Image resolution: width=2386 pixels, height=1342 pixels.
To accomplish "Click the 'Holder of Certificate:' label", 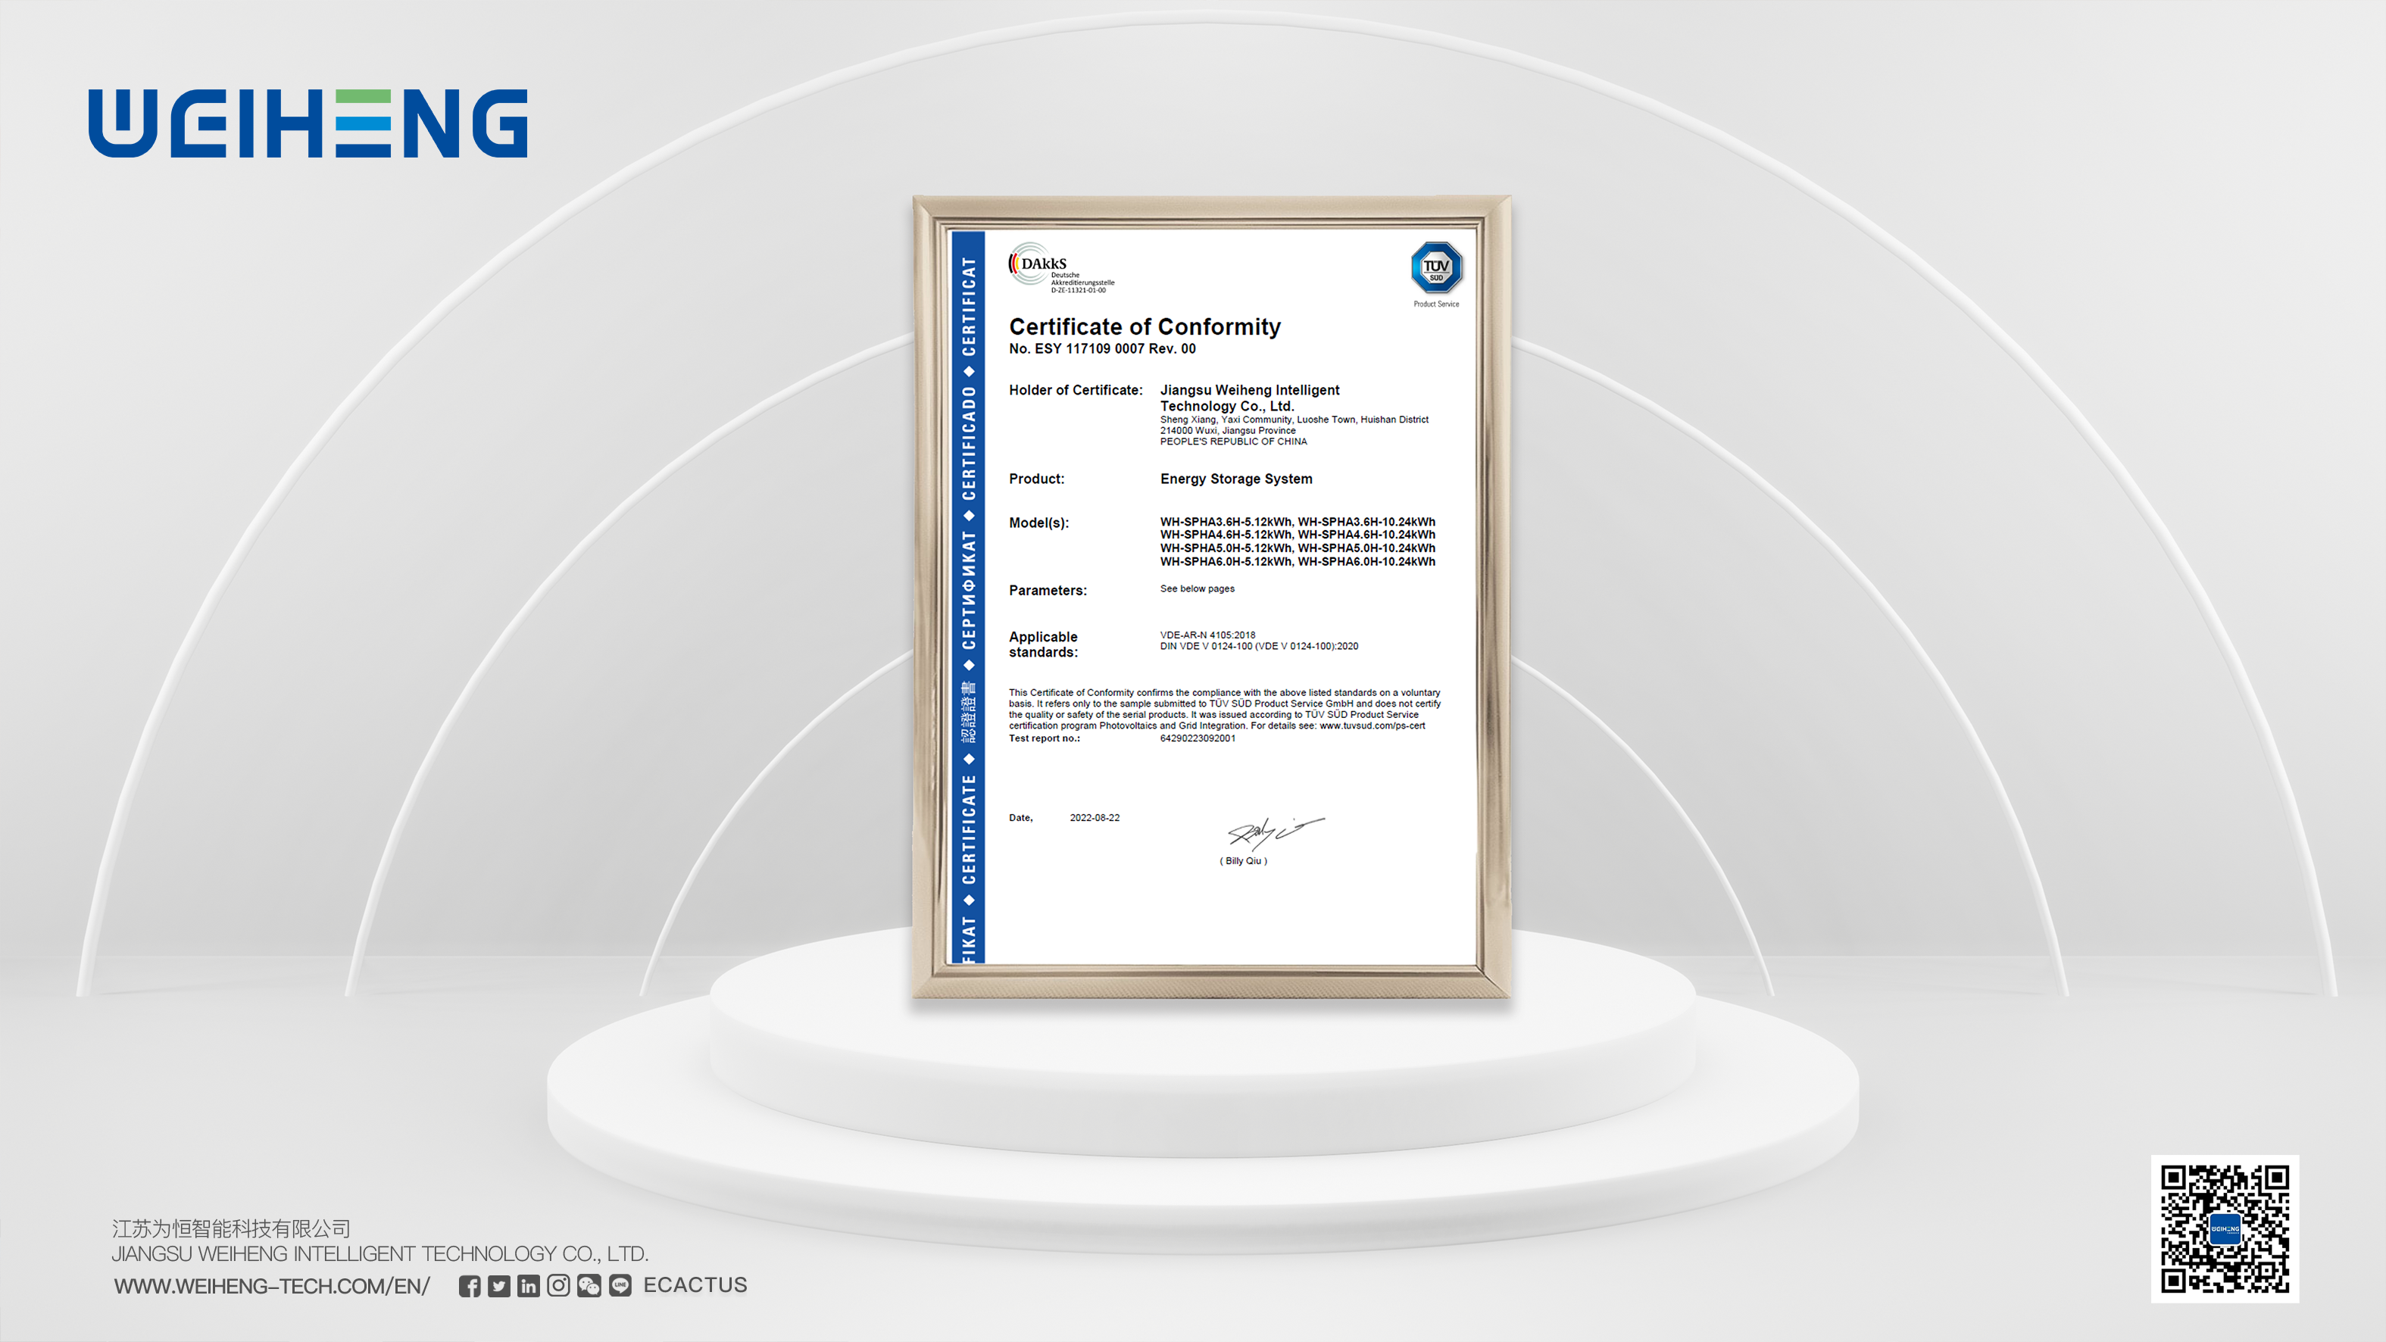I will (1076, 391).
